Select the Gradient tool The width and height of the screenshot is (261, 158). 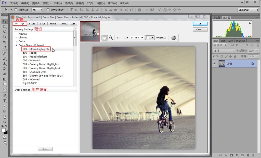tap(5, 79)
